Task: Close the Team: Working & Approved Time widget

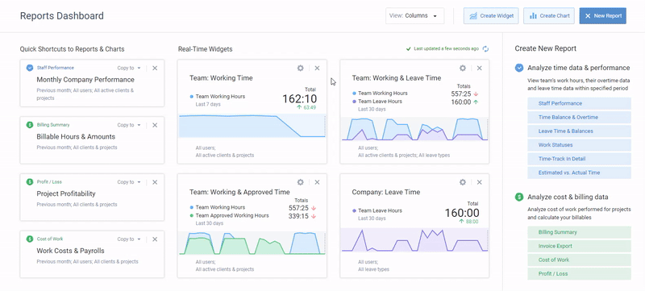Action: click(317, 182)
